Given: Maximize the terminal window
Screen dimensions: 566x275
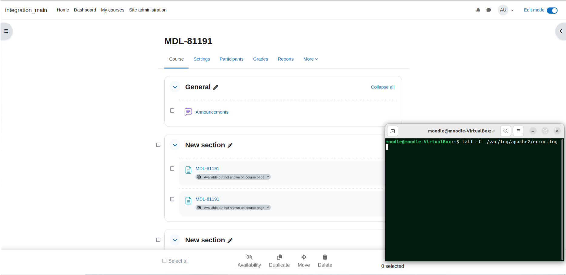Looking at the screenshot, I should (x=545, y=131).
